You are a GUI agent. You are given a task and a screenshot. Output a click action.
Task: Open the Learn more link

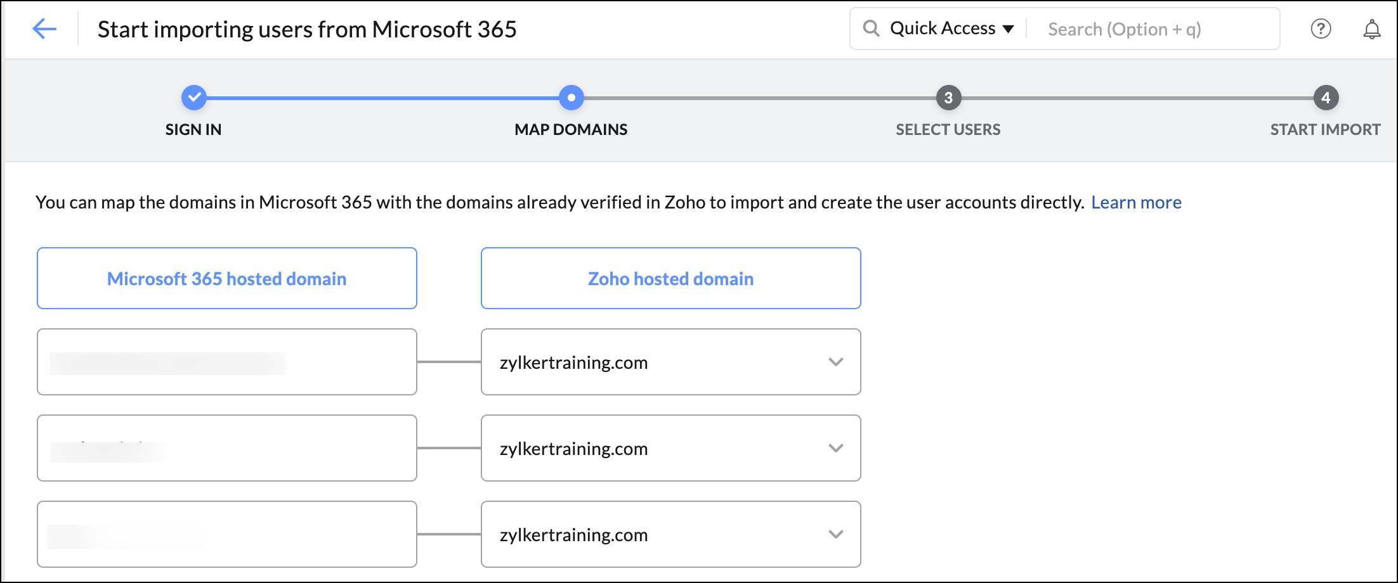point(1136,202)
